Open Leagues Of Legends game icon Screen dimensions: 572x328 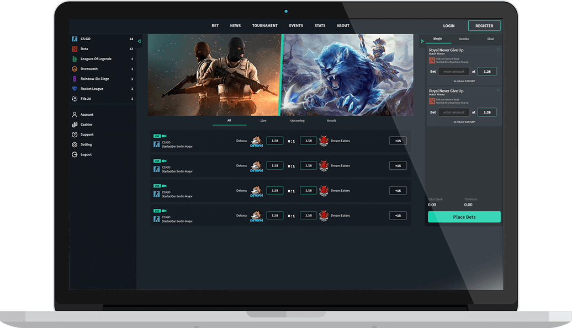point(75,58)
